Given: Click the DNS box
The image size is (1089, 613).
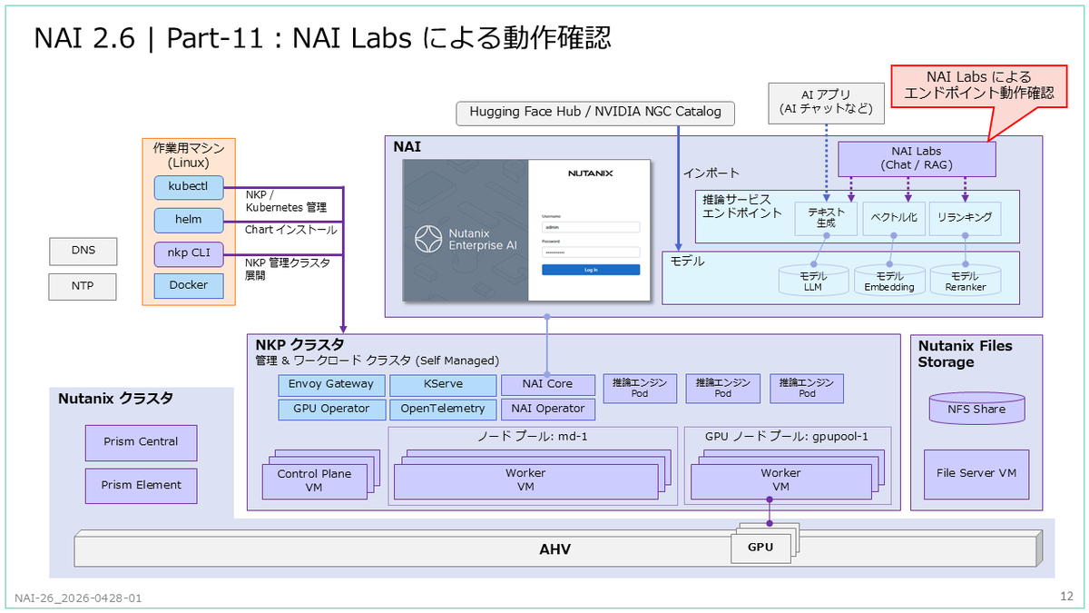Looking at the screenshot, I should [83, 250].
